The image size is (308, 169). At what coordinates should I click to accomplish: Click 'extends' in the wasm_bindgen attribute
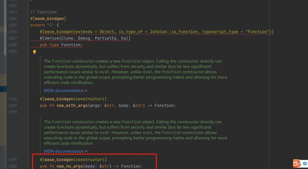coord(84,32)
